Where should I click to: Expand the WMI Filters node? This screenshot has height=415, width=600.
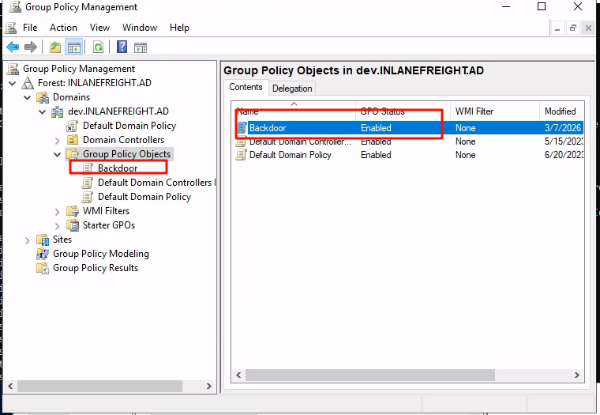(58, 211)
